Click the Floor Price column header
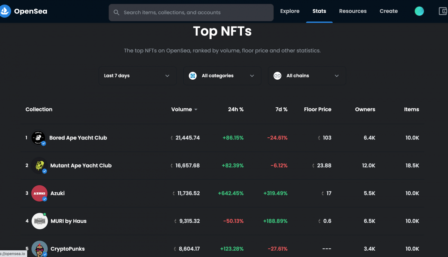The width and height of the screenshot is (448, 257). point(318,110)
